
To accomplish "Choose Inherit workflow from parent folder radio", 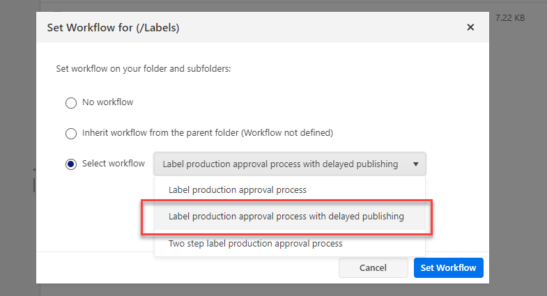I will point(70,133).
